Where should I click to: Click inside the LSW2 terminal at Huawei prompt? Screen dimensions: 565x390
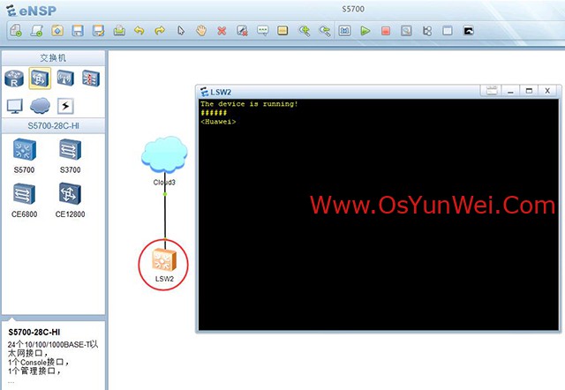[218, 122]
